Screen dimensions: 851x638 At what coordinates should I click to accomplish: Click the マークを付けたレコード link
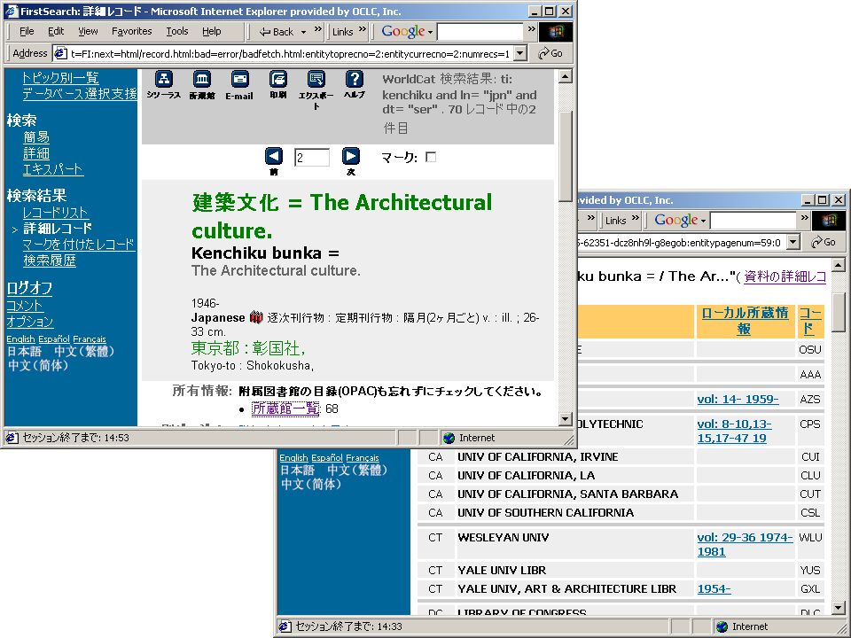pyautogui.click(x=79, y=245)
